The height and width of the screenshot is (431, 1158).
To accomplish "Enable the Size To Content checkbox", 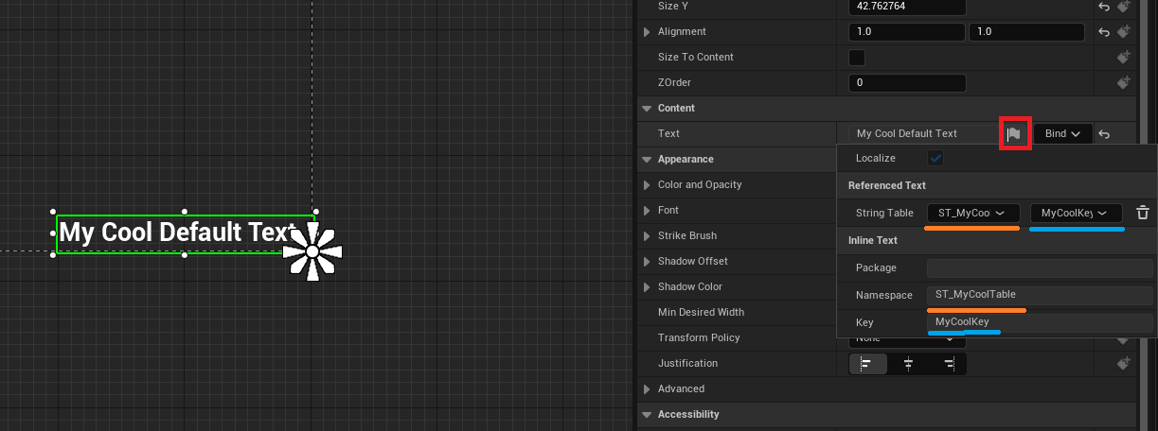I will click(x=857, y=58).
